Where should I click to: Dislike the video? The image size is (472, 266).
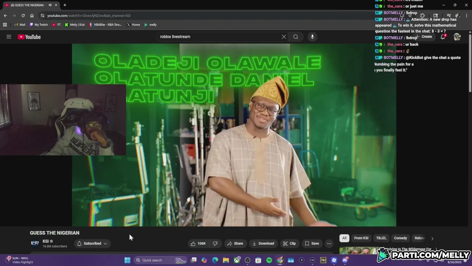pyautogui.click(x=215, y=243)
